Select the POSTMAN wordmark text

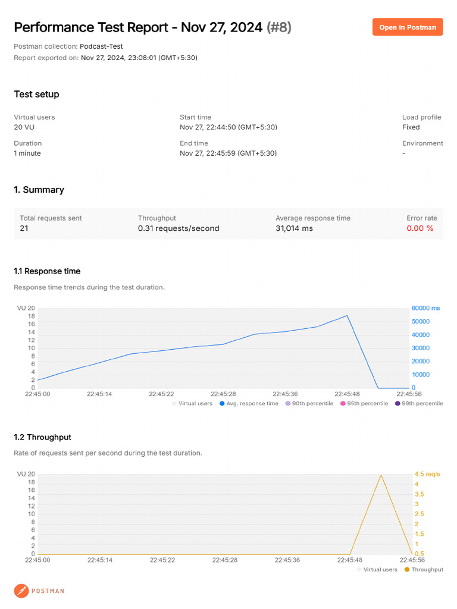click(48, 591)
